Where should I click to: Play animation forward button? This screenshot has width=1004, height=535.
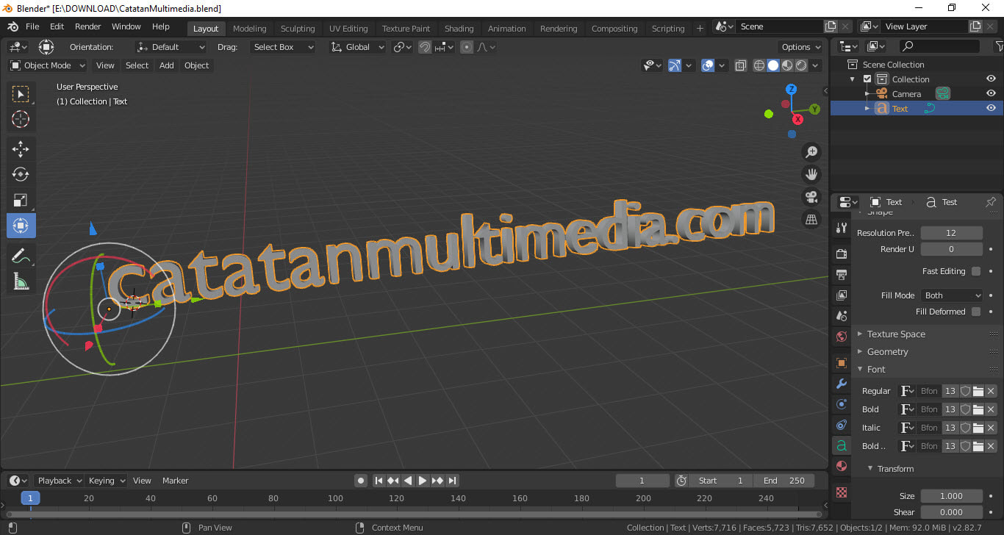[x=423, y=481]
